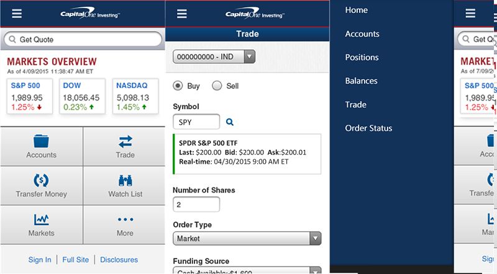Click symbol lookup magnifier next to SPY
Viewport: 497px width, 274px height.
click(229, 122)
